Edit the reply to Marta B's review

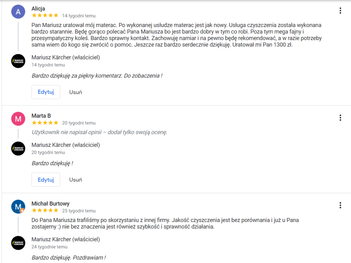(x=46, y=180)
